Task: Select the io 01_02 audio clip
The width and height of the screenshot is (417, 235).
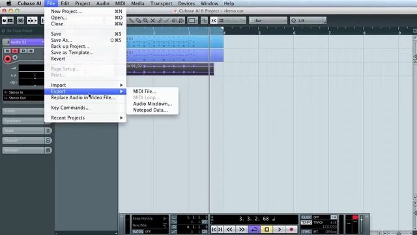Action: click(x=170, y=69)
